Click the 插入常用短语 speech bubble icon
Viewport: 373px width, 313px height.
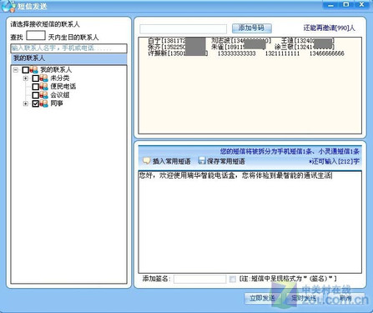point(146,161)
